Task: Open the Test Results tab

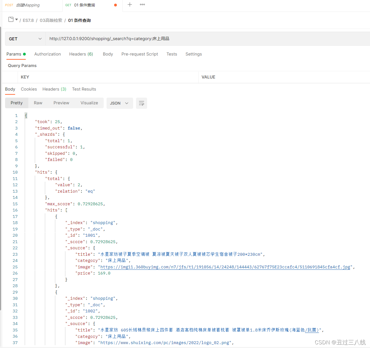Action: tap(84, 89)
